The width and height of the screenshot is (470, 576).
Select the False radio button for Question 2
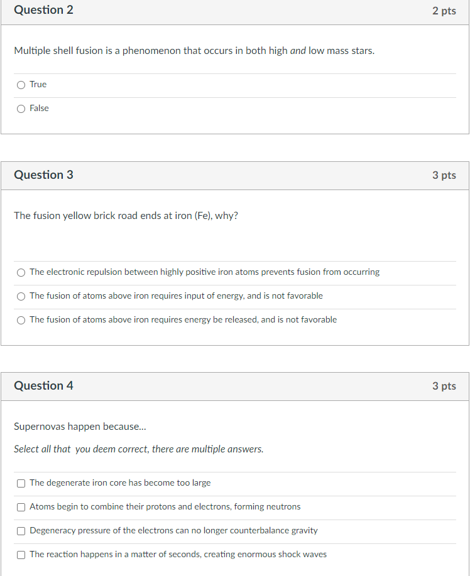pyautogui.click(x=21, y=109)
